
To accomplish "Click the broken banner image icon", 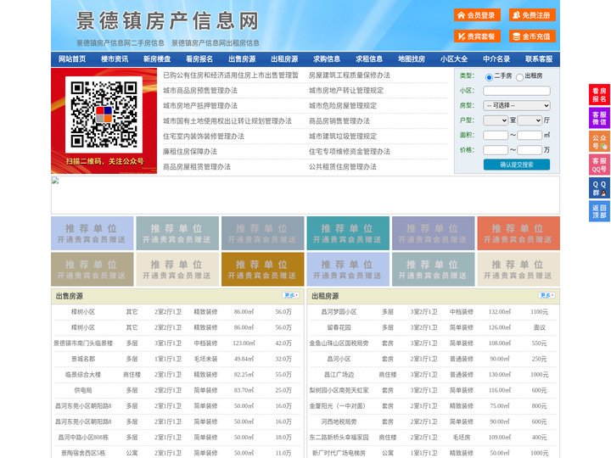I will (x=55, y=181).
